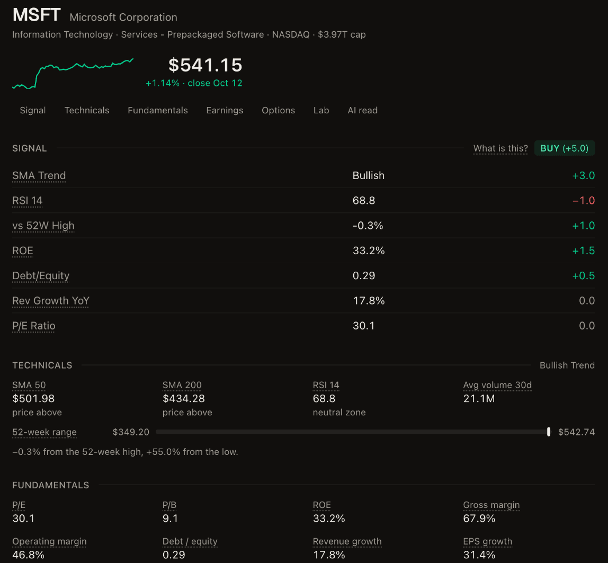Click the 52-week range label
The width and height of the screenshot is (608, 563).
point(44,432)
